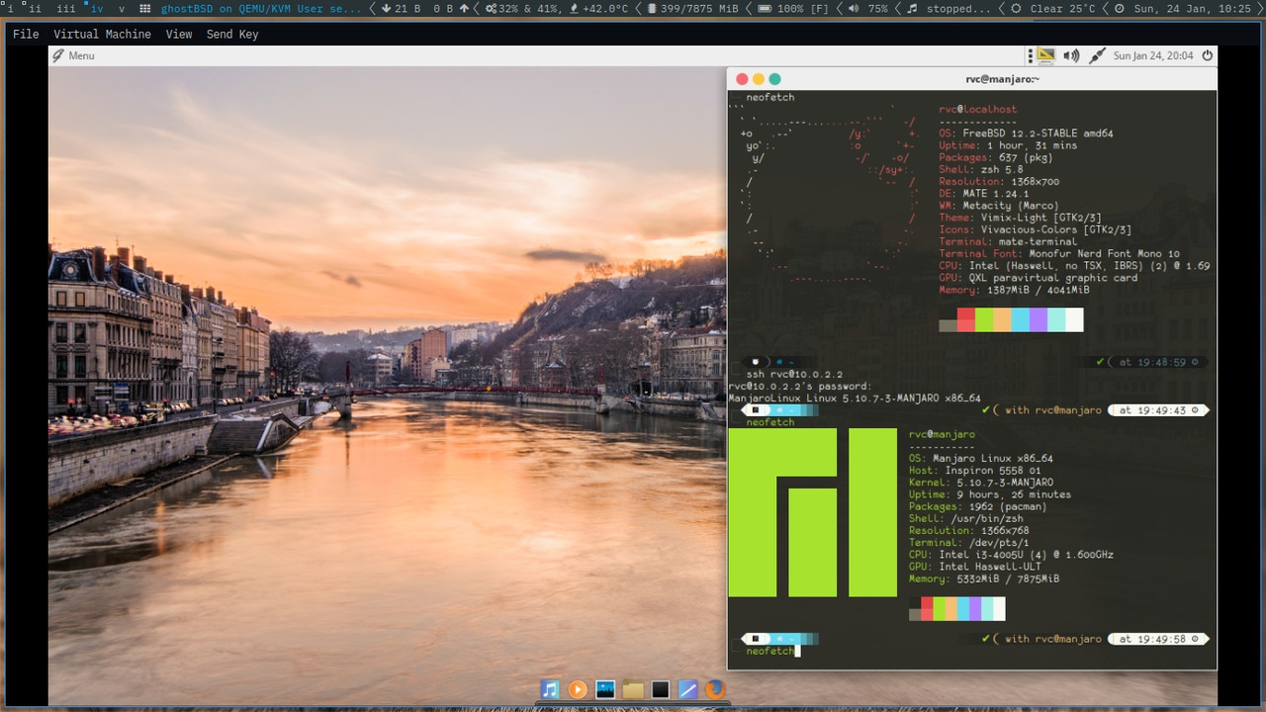Click the music stopped status in host bar
1266x712 pixels.
948,8
